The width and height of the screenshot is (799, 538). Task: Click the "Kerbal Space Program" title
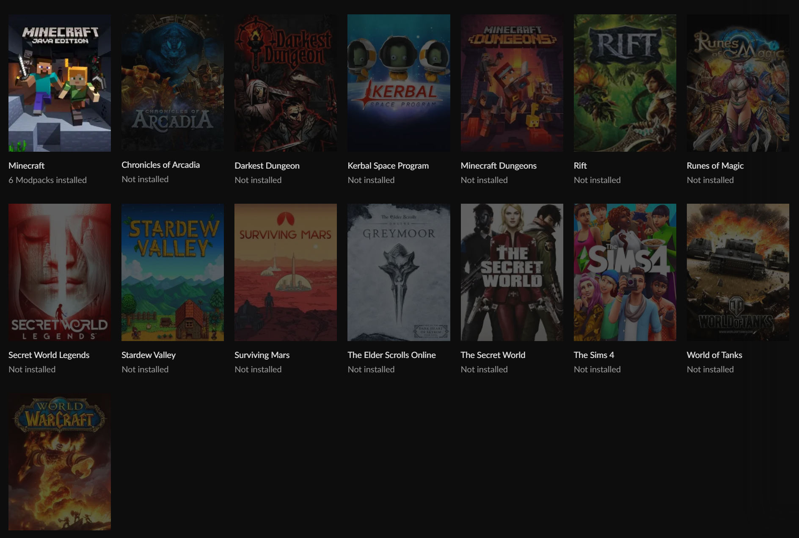[x=388, y=166]
